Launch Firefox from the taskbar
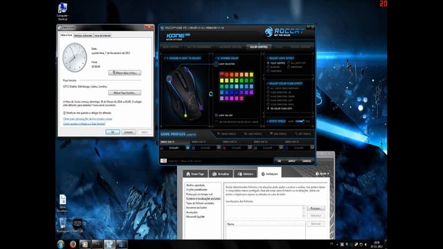Image resolution: width=443 pixels, height=249 pixels. [73, 244]
